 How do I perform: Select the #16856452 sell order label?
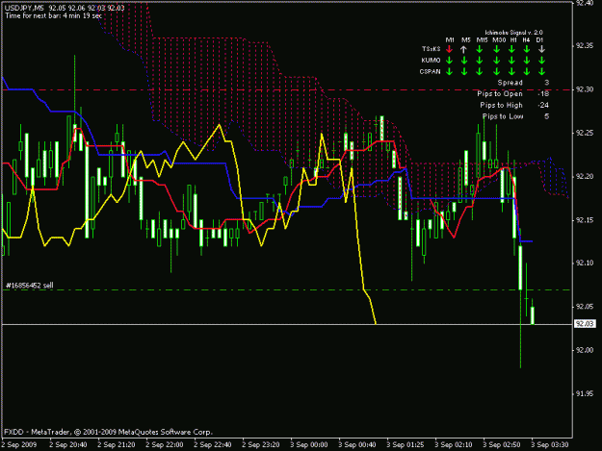click(30, 286)
